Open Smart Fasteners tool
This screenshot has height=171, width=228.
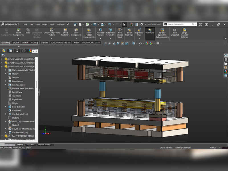(65, 31)
